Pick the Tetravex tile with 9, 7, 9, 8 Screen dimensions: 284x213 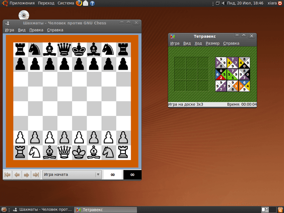point(221,62)
